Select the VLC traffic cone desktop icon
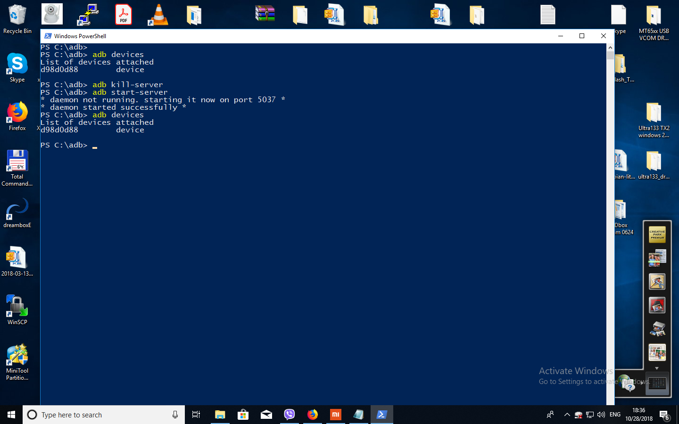 (x=158, y=15)
